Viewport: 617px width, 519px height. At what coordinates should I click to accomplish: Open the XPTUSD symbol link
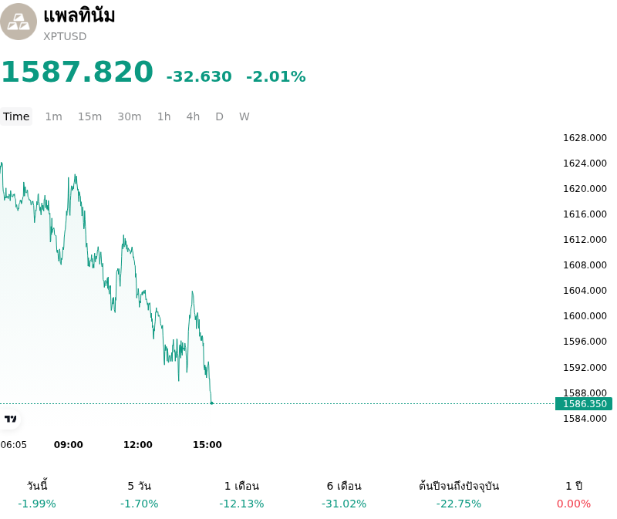(x=65, y=36)
